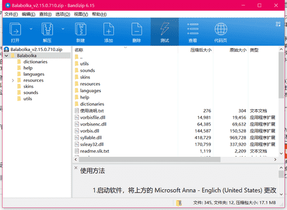Select sounds folder in left tree

pyautogui.click(x=31, y=92)
